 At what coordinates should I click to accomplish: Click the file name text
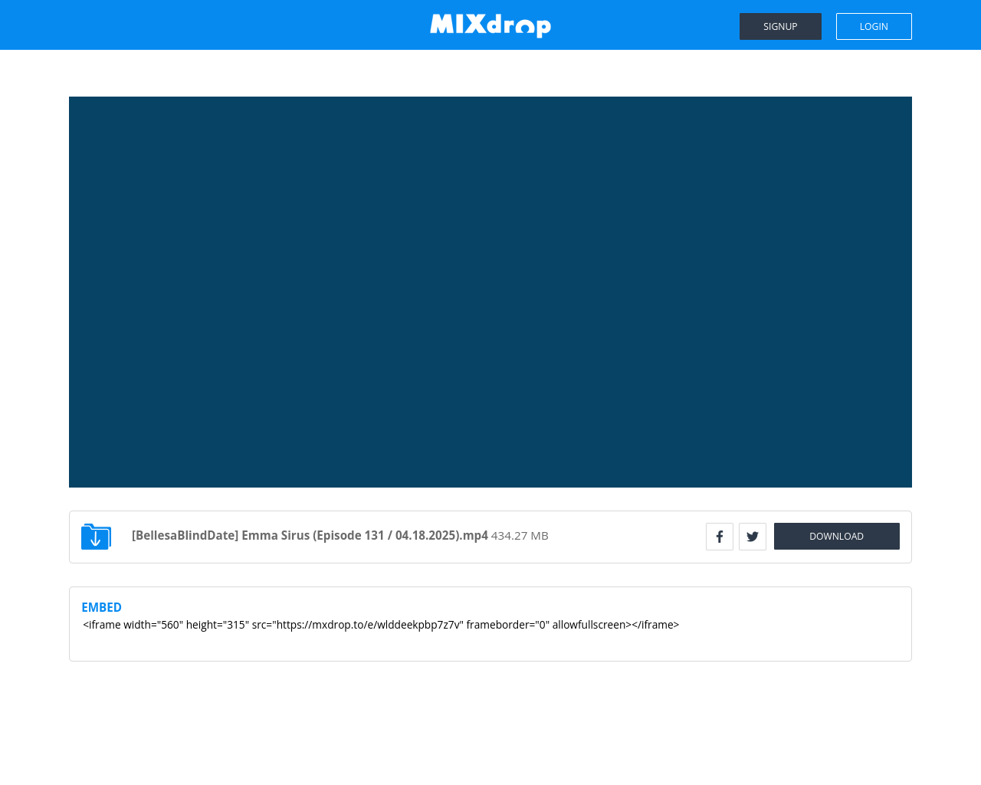pyautogui.click(x=310, y=535)
